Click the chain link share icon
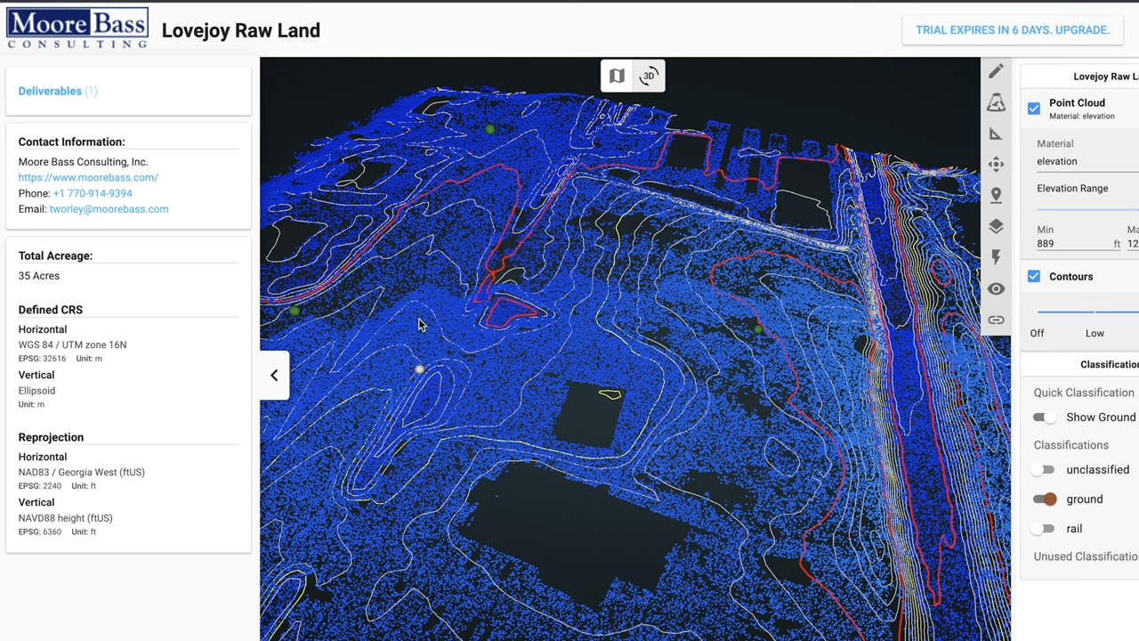Viewport: 1139px width, 641px height. tap(996, 320)
